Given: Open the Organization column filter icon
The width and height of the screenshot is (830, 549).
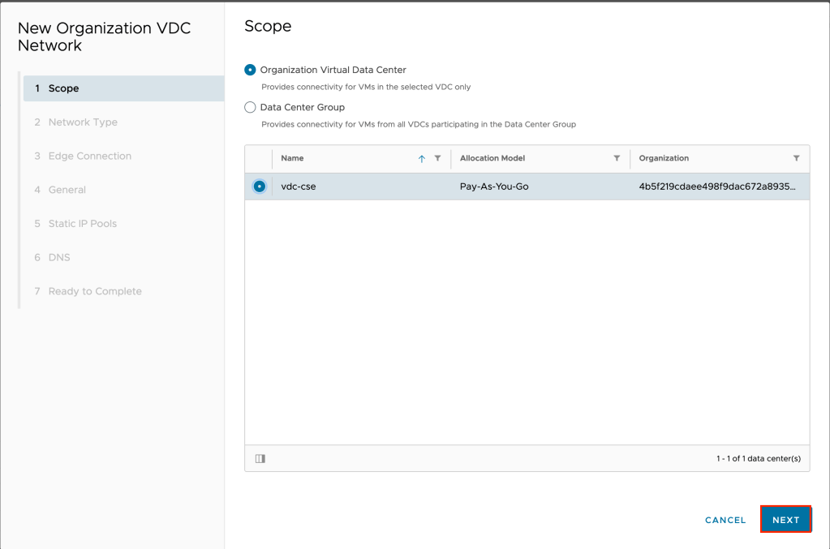Looking at the screenshot, I should [797, 159].
